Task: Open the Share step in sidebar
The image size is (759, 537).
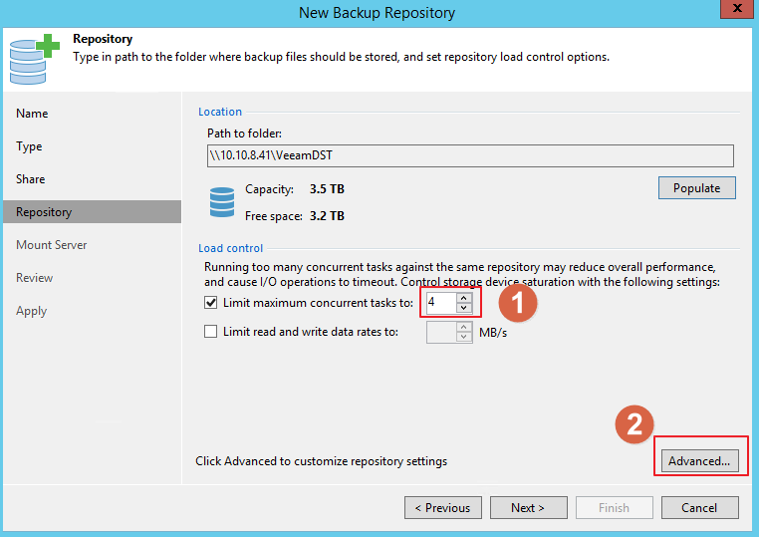Action: 31,179
